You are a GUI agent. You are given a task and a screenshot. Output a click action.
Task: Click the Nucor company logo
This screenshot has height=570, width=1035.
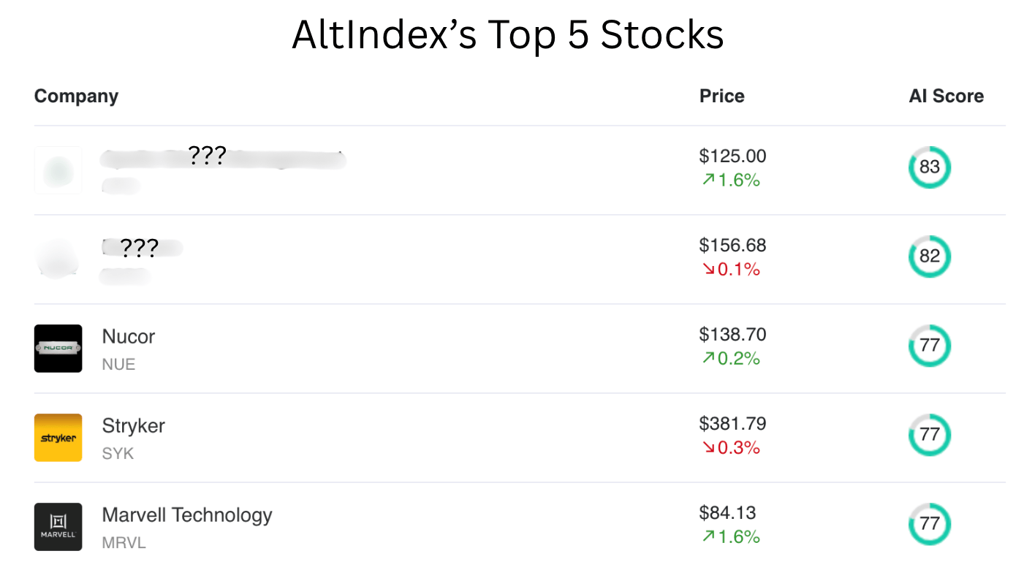(58, 349)
